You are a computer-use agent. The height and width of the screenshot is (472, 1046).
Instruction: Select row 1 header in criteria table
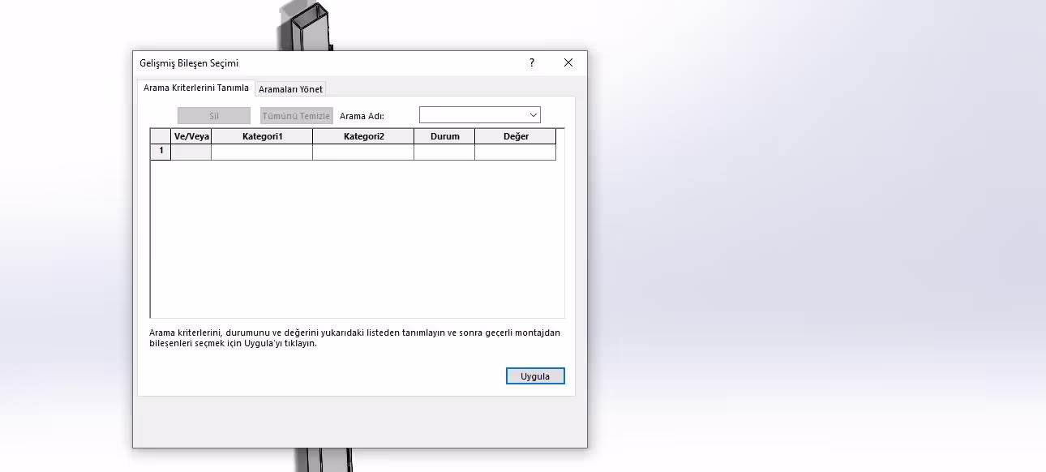pyautogui.click(x=161, y=152)
